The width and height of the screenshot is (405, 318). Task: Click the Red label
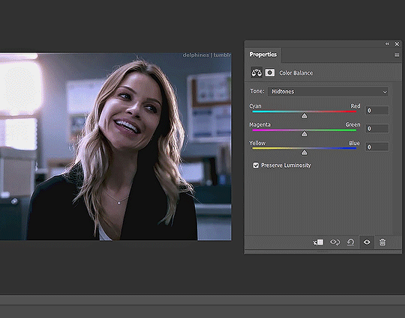(355, 106)
